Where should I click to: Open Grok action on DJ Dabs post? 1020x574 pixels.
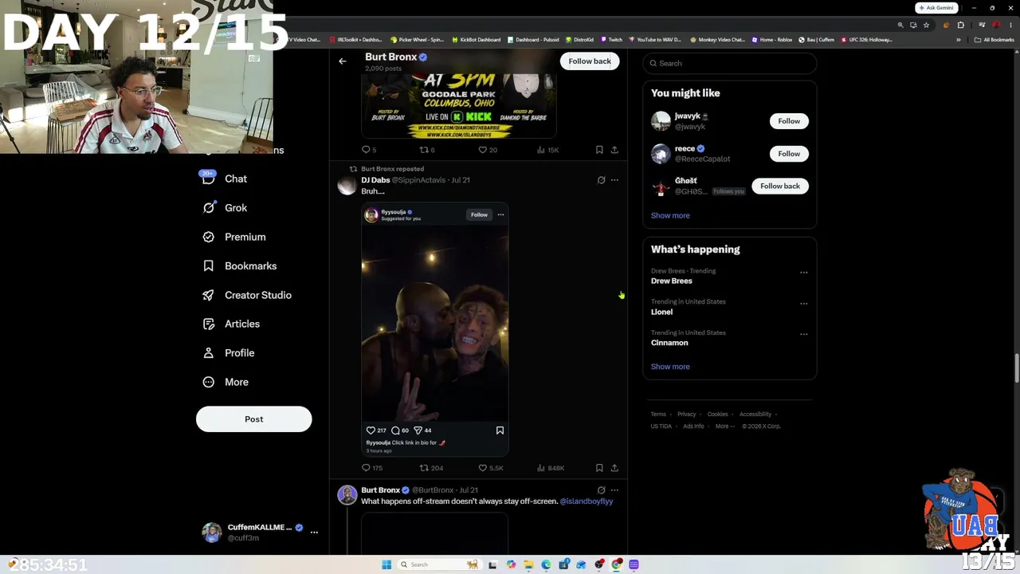[x=602, y=180]
